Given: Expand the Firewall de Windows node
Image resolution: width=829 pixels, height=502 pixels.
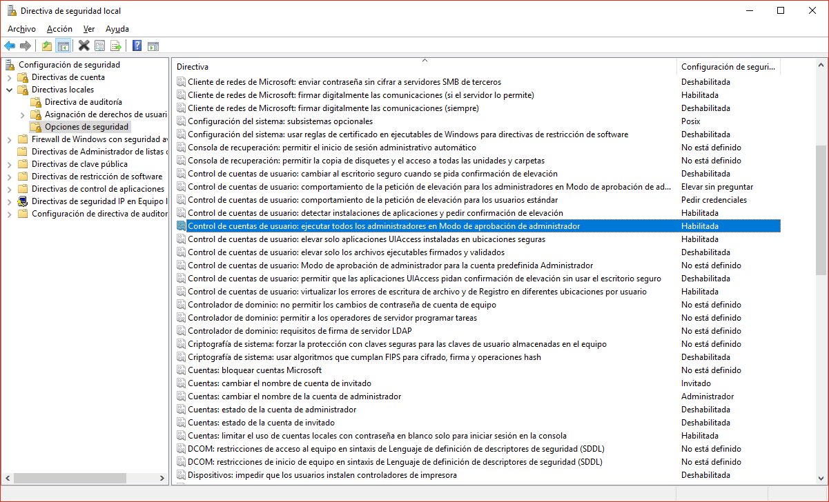Looking at the screenshot, I should click(10, 139).
